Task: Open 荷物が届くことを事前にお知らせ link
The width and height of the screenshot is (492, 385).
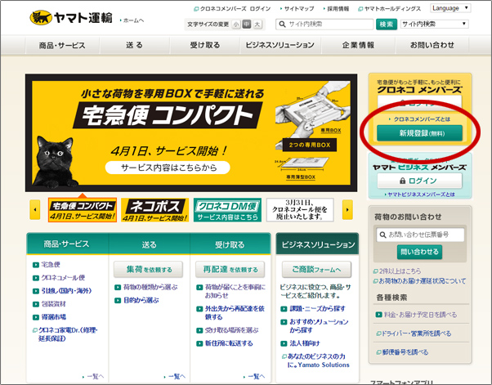Action: click(231, 291)
